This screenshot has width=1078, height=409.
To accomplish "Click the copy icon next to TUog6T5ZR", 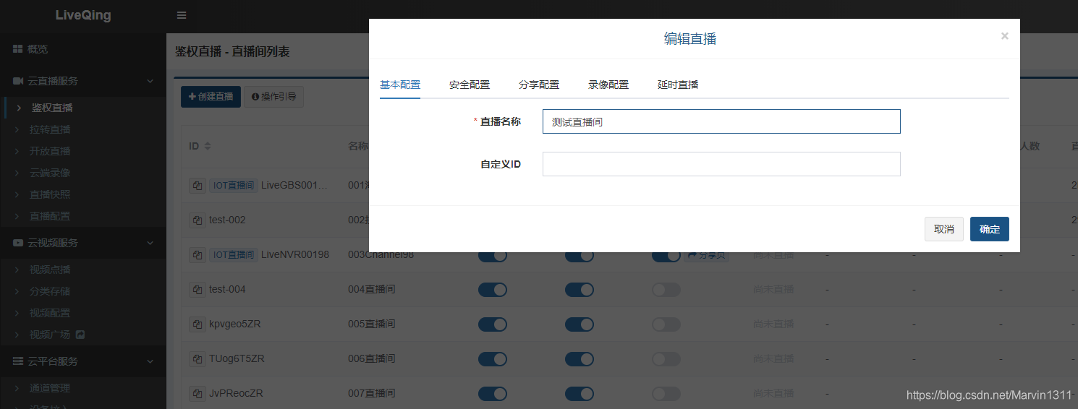I will tap(197, 358).
